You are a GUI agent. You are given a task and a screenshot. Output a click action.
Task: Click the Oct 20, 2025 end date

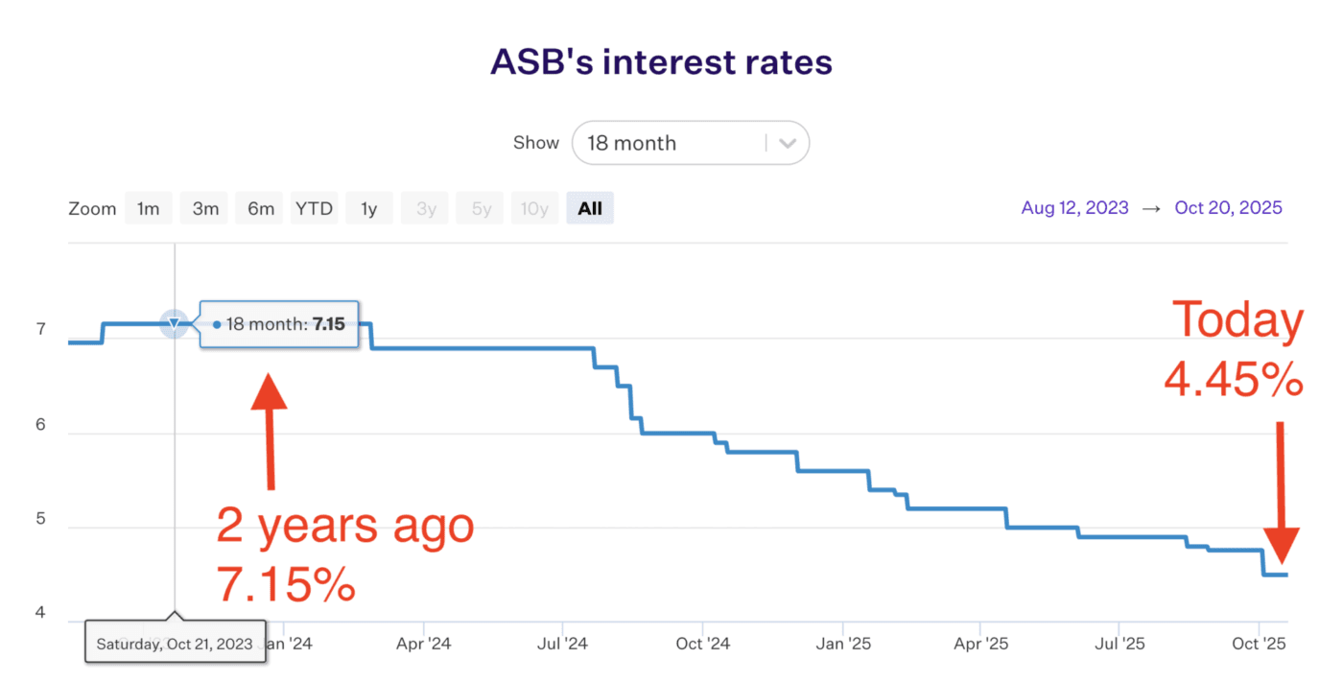pyautogui.click(x=1228, y=208)
